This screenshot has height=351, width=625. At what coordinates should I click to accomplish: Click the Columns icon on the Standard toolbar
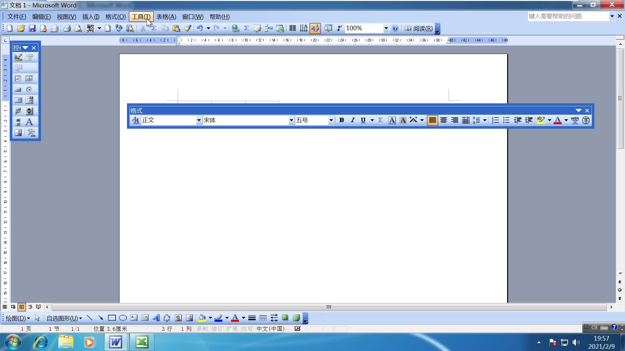[292, 28]
